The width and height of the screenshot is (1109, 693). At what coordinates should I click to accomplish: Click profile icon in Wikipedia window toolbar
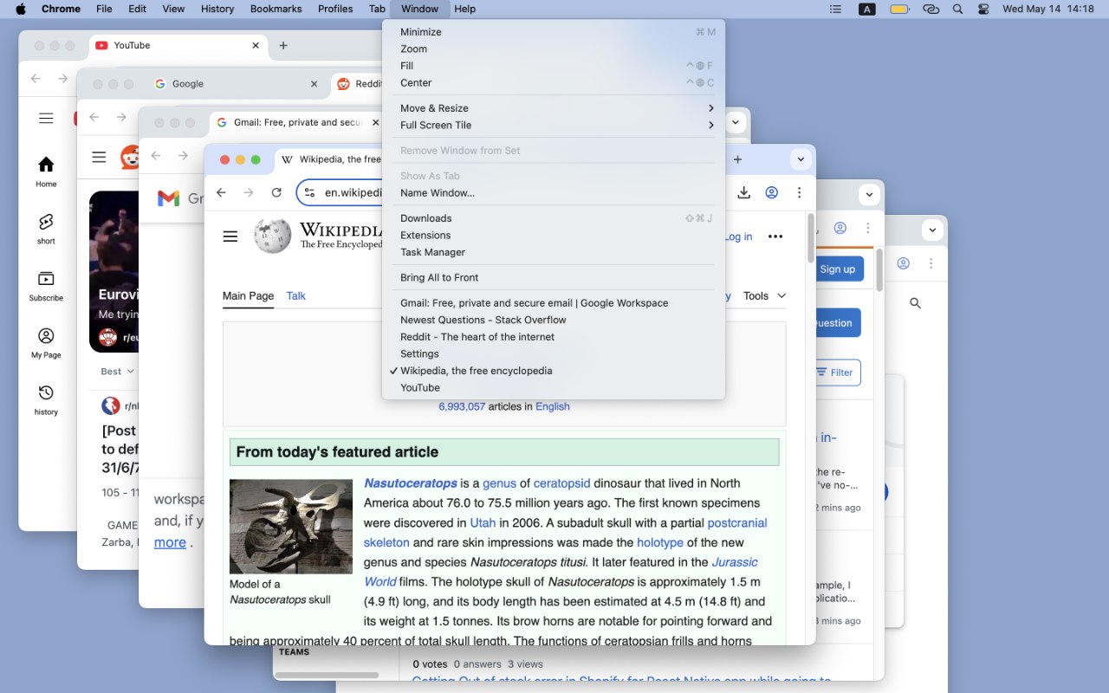771,192
